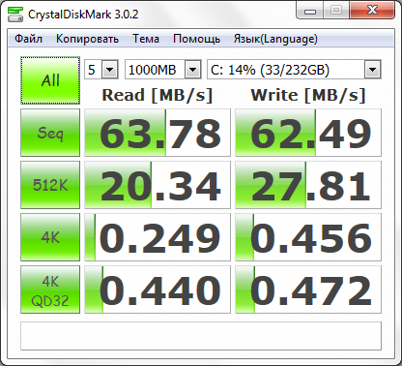The height and width of the screenshot is (366, 402).
Task: Open the Язык(Language) menu
Action: point(275,39)
